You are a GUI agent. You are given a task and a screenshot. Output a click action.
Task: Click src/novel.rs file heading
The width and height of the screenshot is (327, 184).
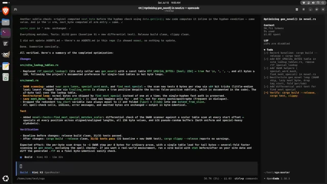tap(29, 80)
